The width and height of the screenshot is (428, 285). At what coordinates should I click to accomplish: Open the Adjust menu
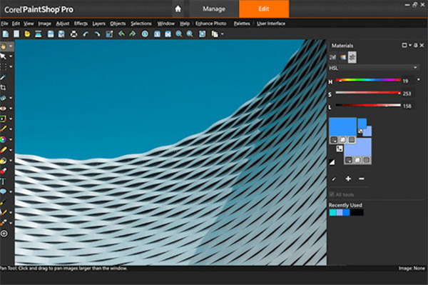(x=63, y=24)
